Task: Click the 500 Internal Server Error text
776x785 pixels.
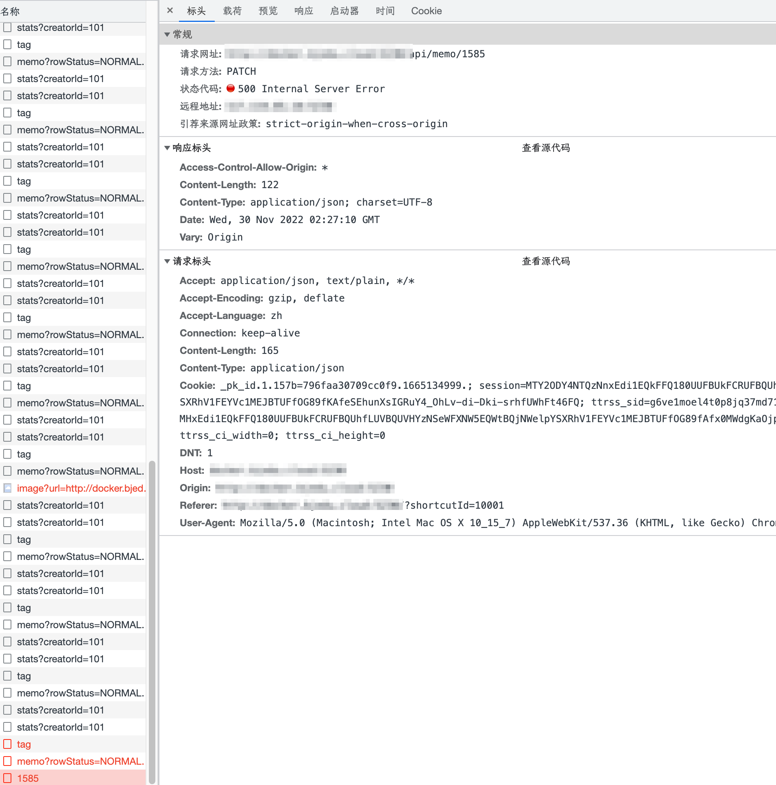Action: [x=311, y=89]
